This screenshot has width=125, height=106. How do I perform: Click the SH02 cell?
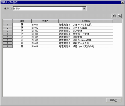(45, 28)
